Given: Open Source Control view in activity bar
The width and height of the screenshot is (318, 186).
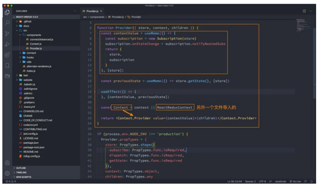Looking at the screenshot, I should click(8, 33).
